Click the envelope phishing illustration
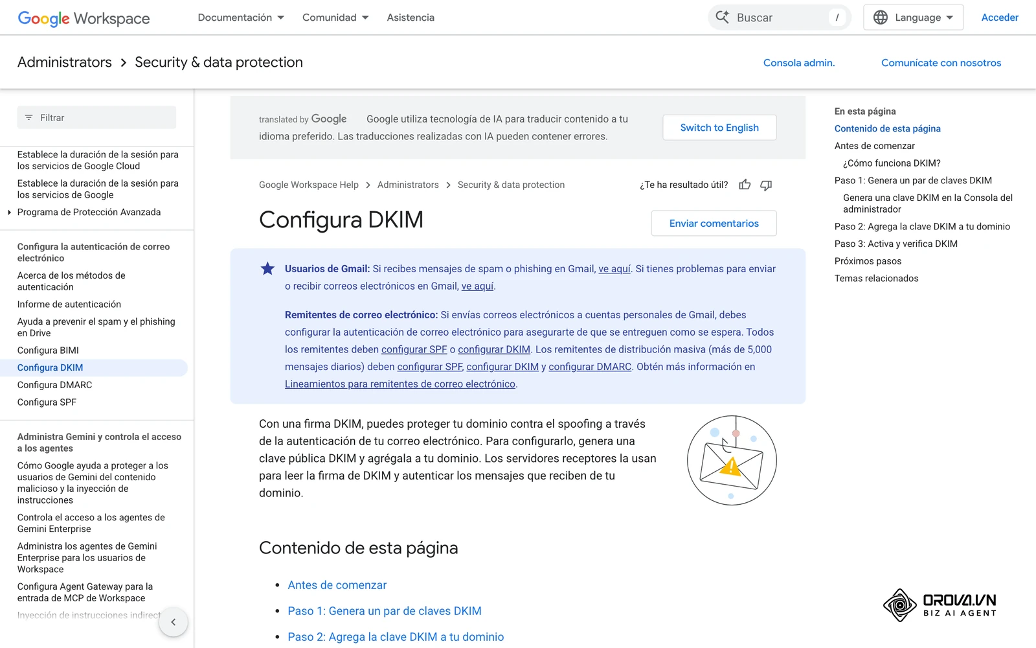Image resolution: width=1036 pixels, height=648 pixels. 732,460
